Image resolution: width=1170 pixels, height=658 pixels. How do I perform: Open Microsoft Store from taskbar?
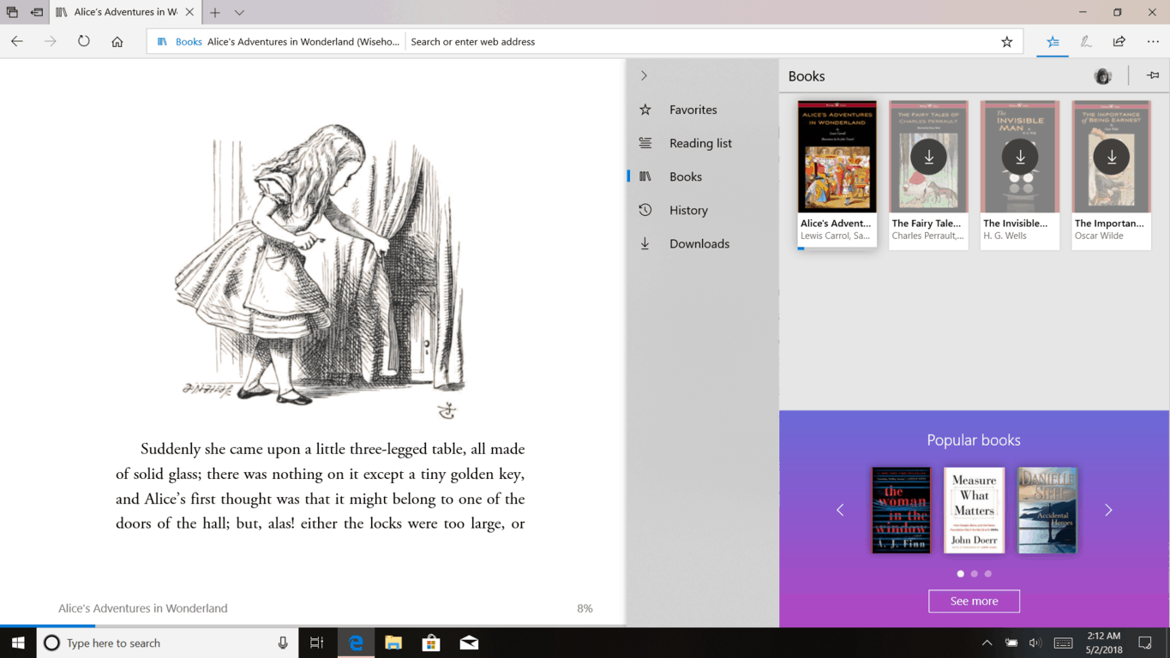(x=431, y=643)
